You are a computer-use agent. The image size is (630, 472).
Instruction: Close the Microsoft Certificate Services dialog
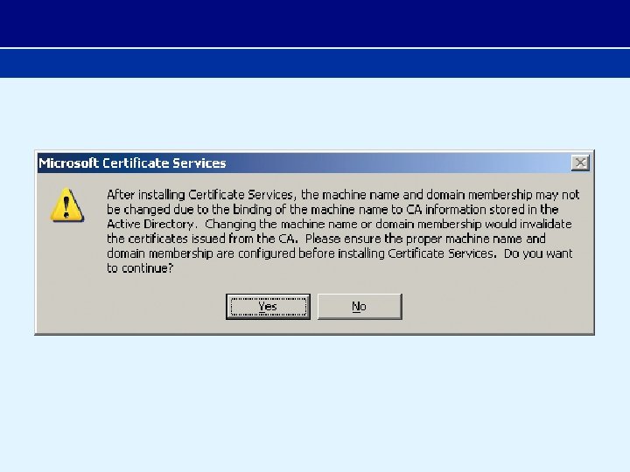pyautogui.click(x=580, y=163)
